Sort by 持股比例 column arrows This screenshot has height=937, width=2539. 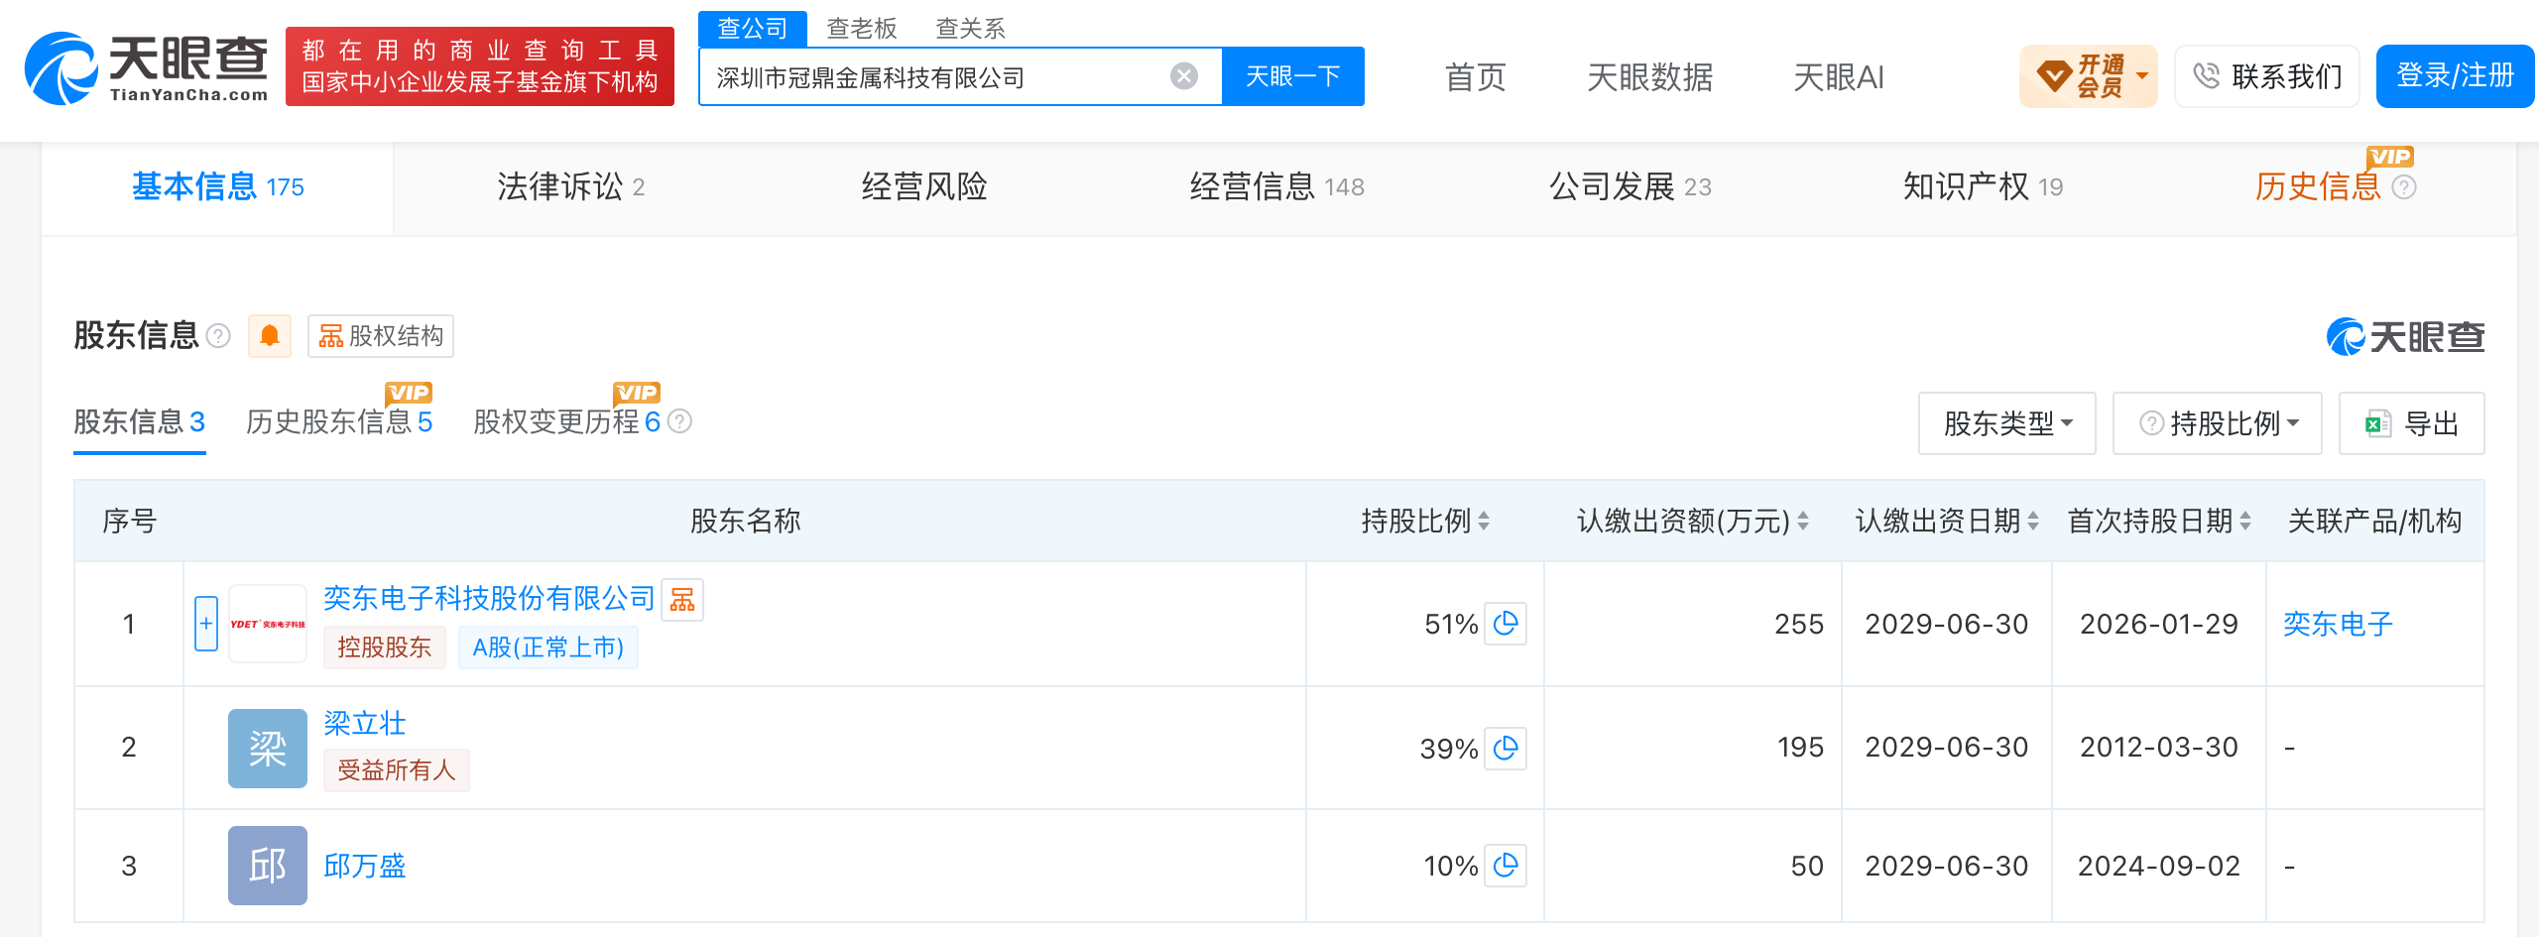click(x=1484, y=521)
